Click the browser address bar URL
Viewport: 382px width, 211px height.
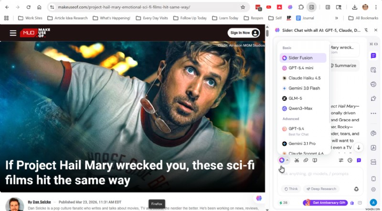click(x=124, y=7)
